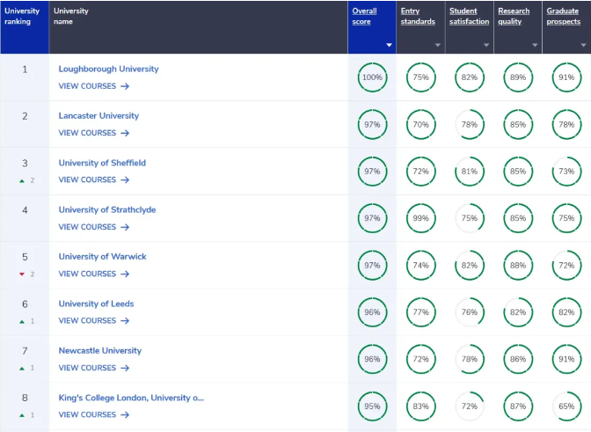The height and width of the screenshot is (432, 591).
Task: Click Lancaster's 70% entry standards circle
Action: [x=421, y=124]
